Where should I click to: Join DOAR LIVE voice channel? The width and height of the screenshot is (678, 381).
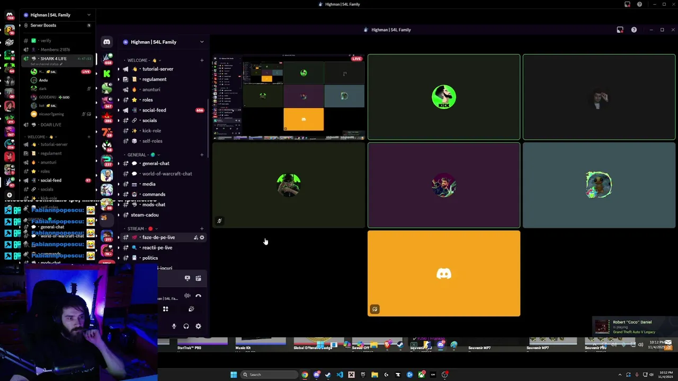pyautogui.click(x=56, y=125)
